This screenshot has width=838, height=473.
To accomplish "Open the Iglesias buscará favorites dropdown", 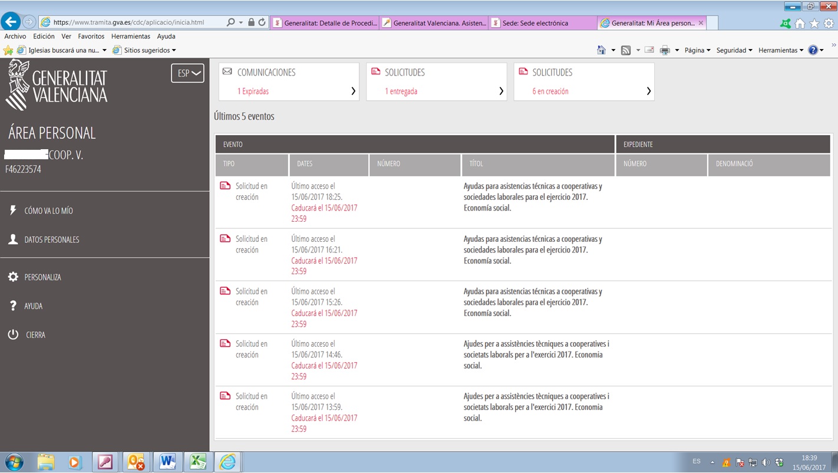I will tap(62, 50).
